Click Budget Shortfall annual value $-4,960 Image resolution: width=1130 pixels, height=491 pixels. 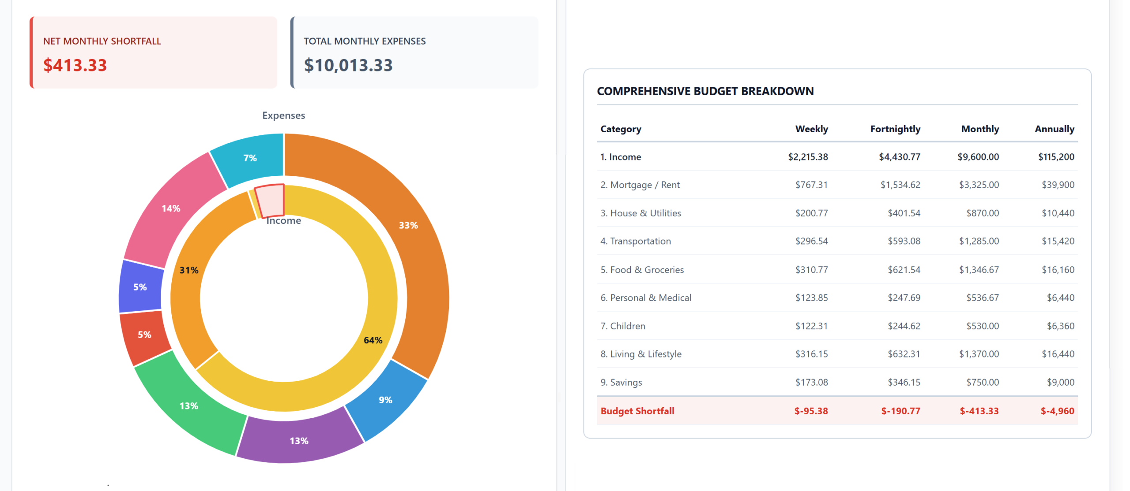(x=1057, y=411)
